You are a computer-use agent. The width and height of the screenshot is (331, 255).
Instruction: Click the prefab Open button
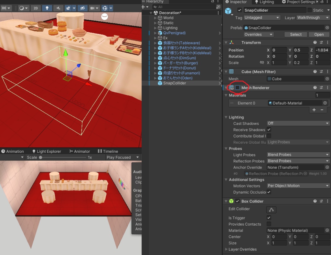pyautogui.click(x=319, y=35)
